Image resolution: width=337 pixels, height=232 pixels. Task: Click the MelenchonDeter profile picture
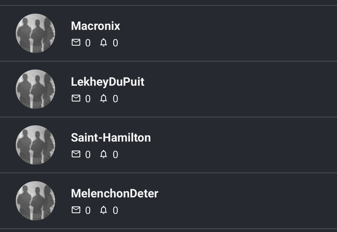tap(35, 201)
